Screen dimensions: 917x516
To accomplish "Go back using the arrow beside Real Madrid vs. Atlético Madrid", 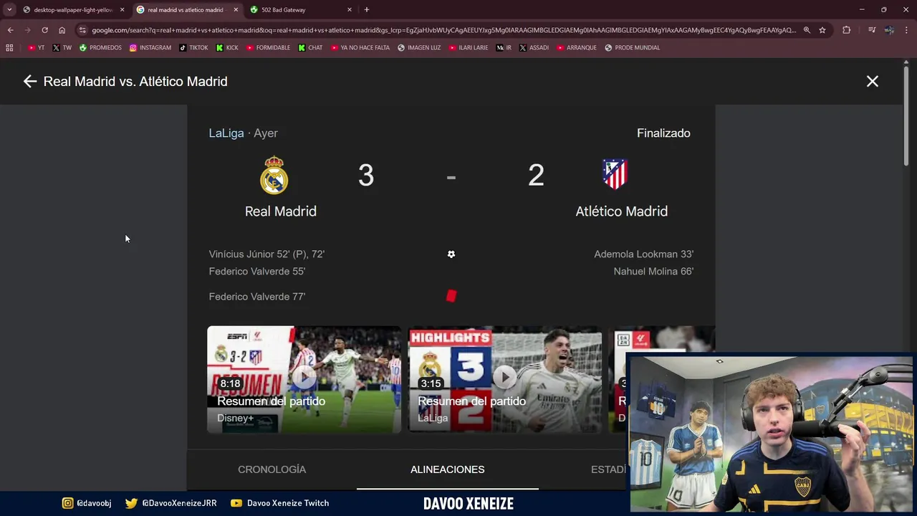I will (29, 82).
